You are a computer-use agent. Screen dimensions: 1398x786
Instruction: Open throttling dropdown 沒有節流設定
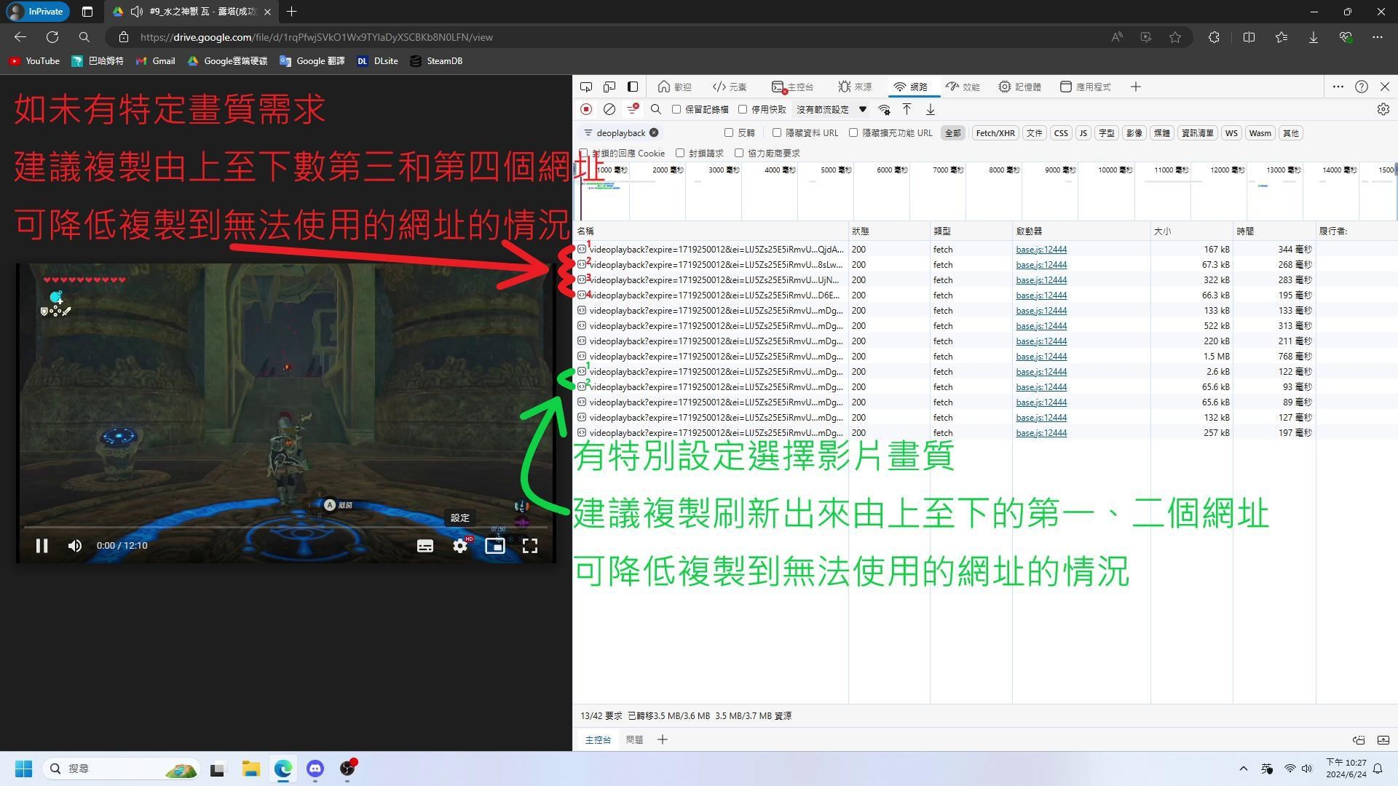[x=832, y=109]
